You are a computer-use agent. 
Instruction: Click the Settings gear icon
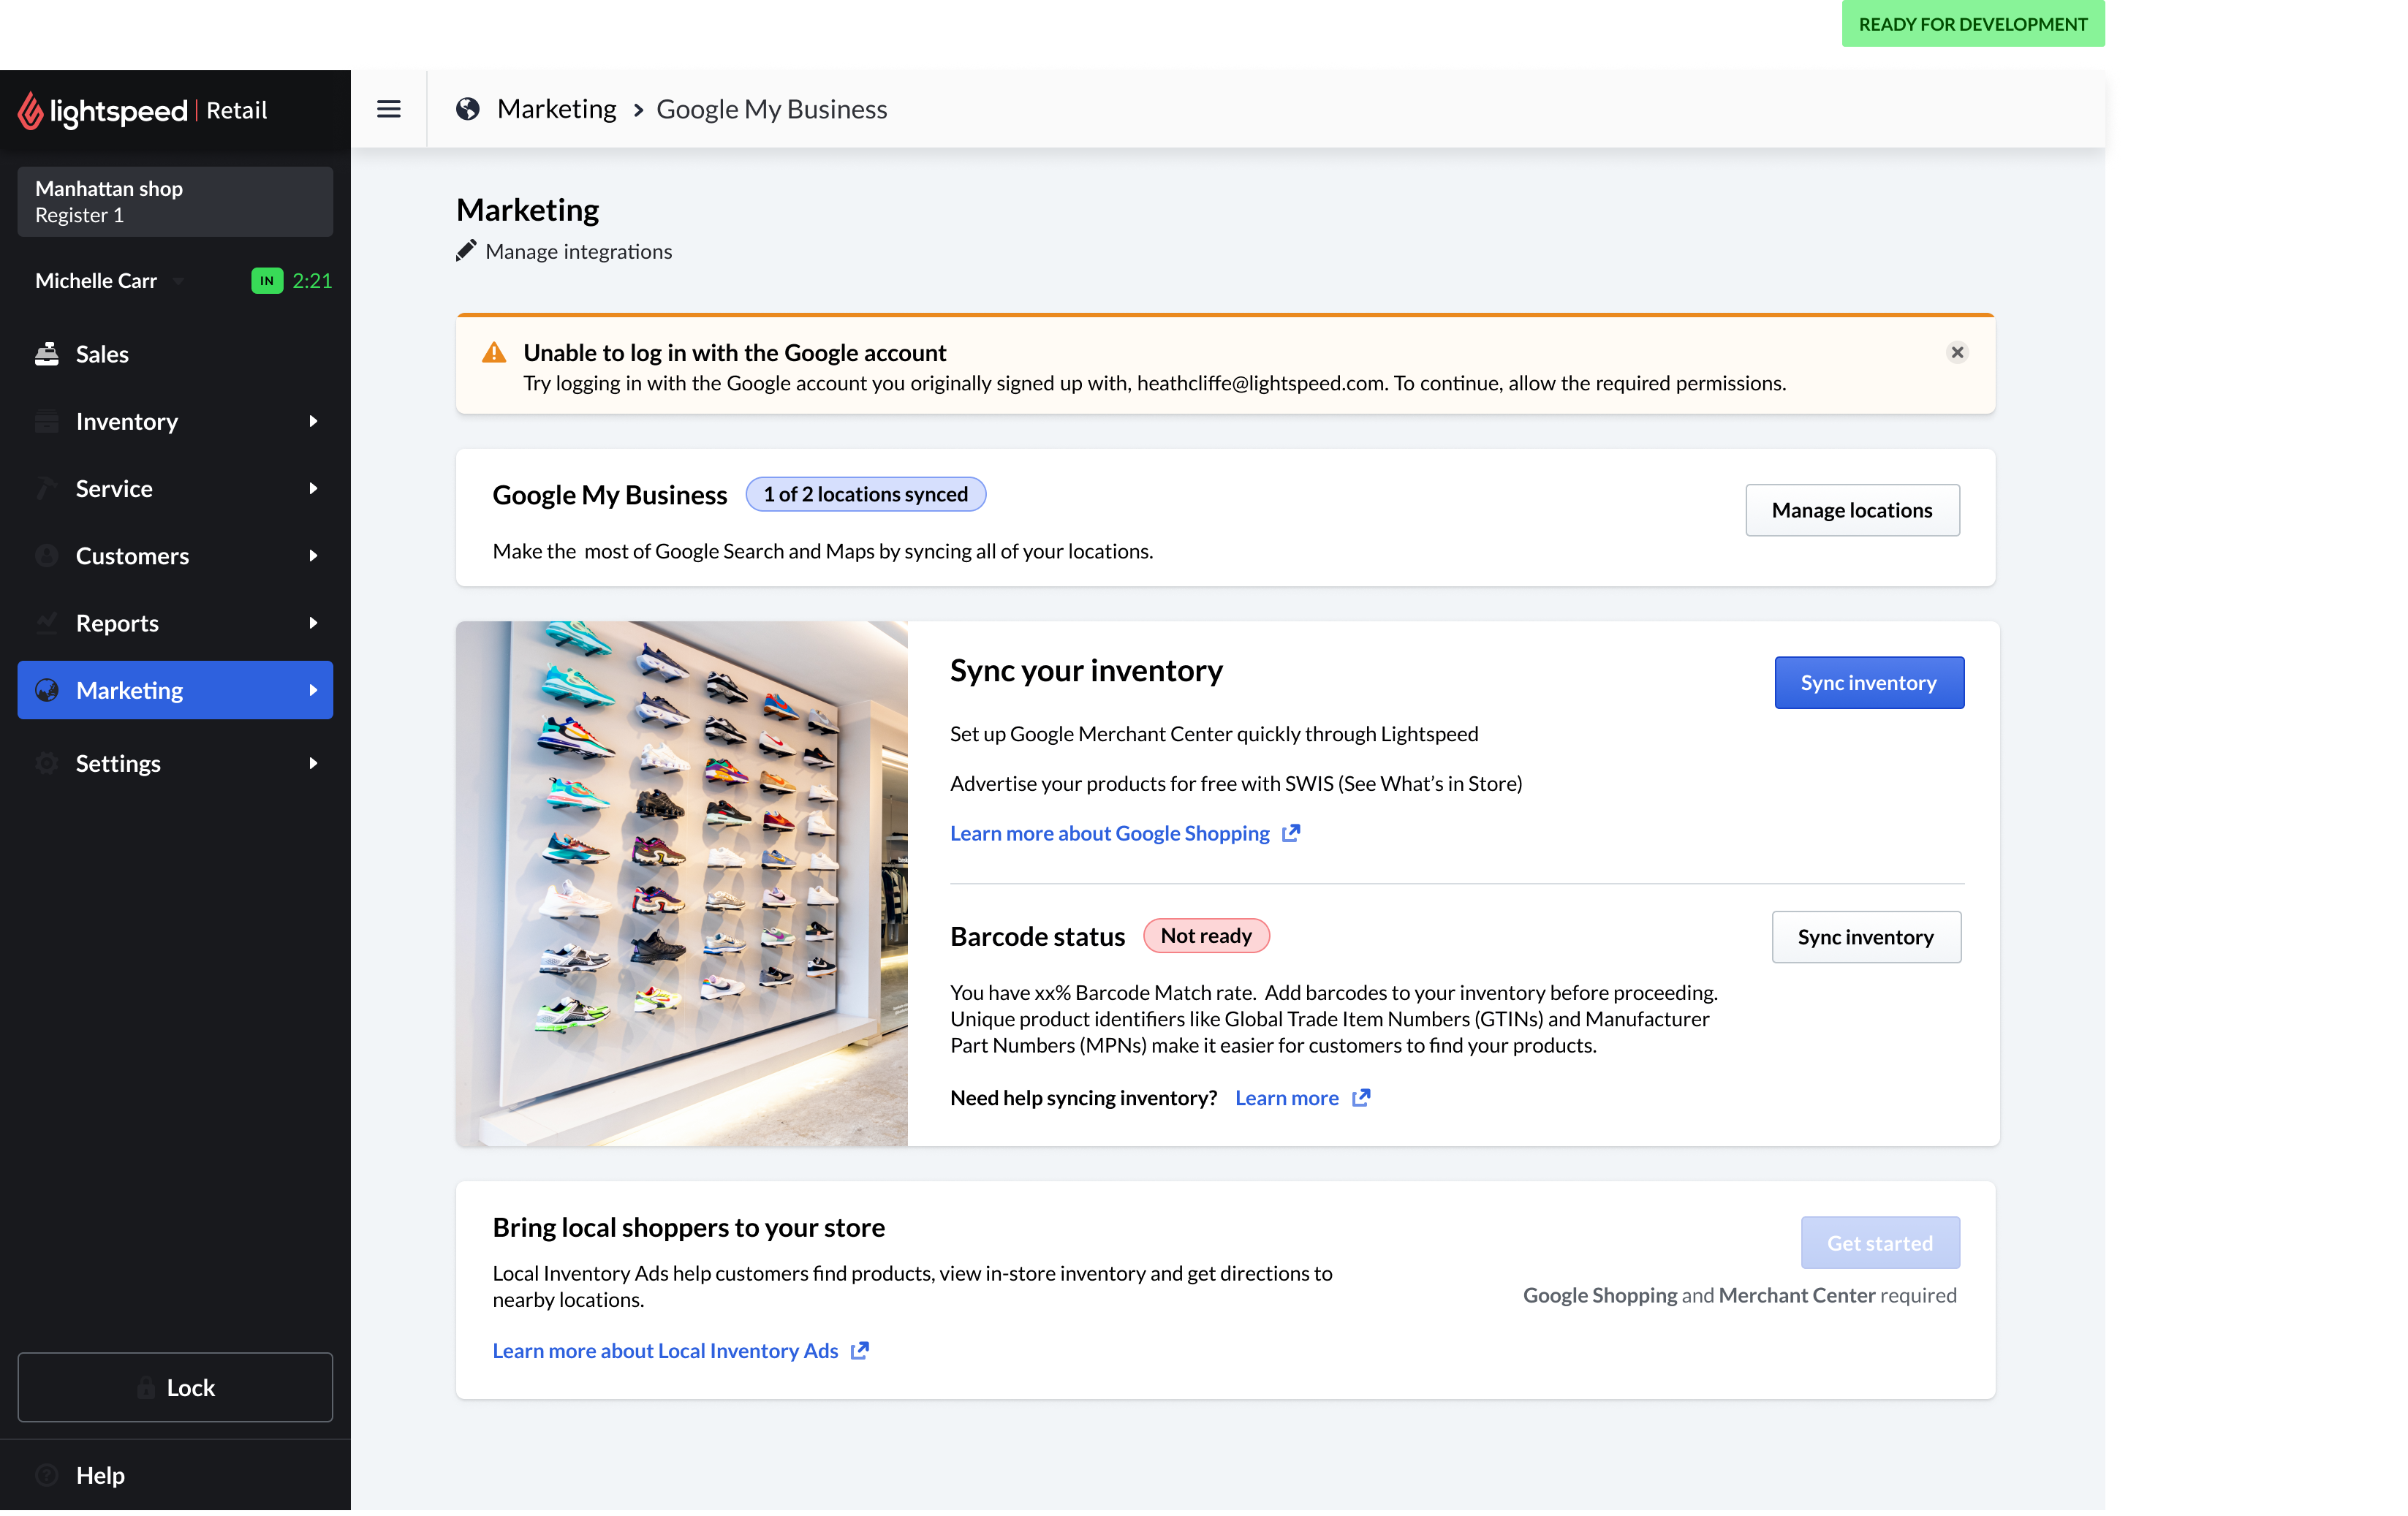tap(47, 763)
